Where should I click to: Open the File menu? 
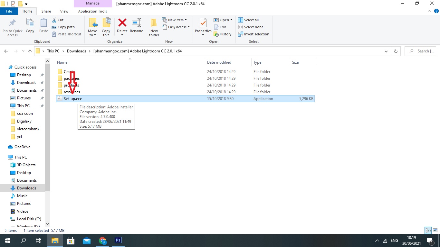click(9, 11)
